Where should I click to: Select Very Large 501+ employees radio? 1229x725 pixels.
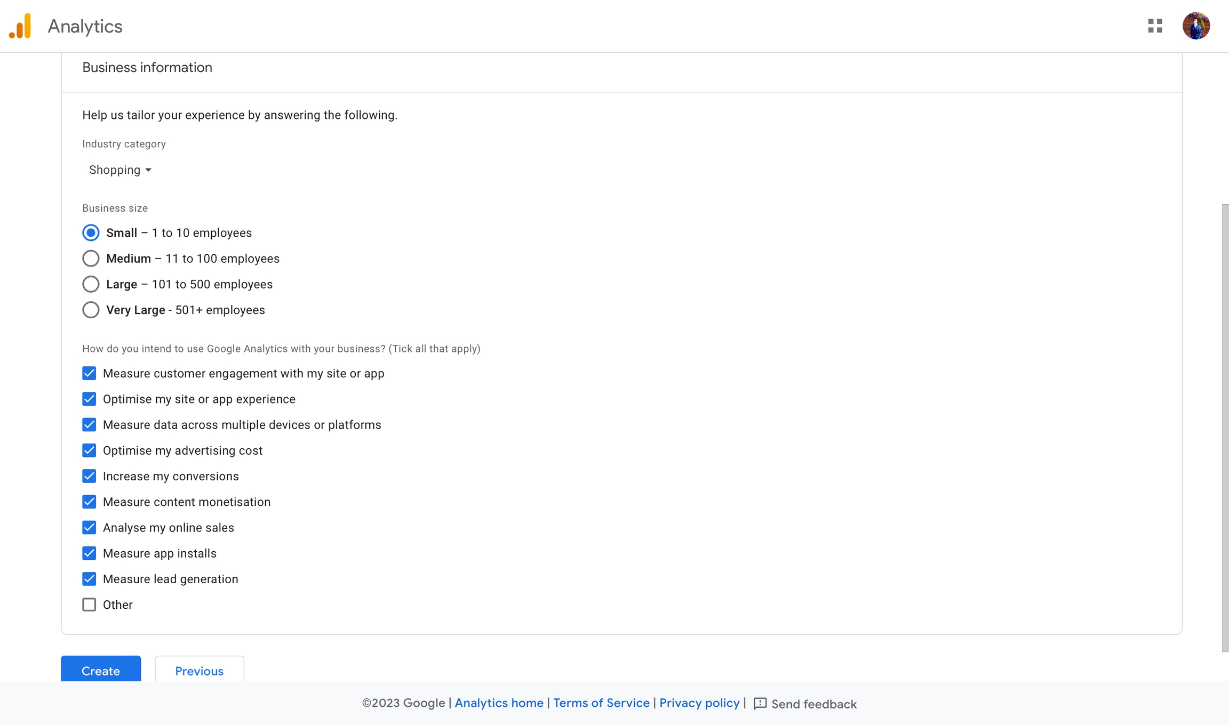point(91,310)
